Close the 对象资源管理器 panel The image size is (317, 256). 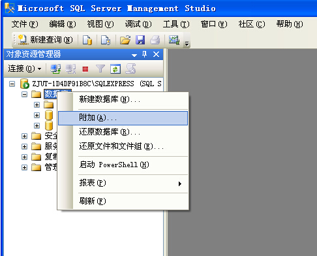click(x=156, y=54)
